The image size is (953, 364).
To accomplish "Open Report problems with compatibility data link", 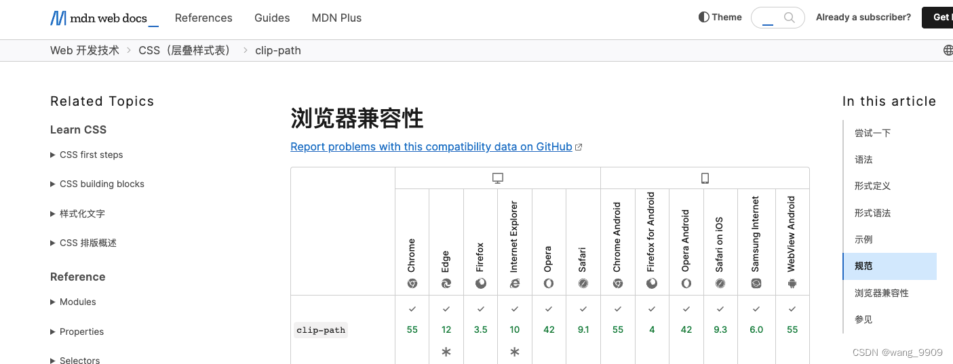I will [x=431, y=146].
